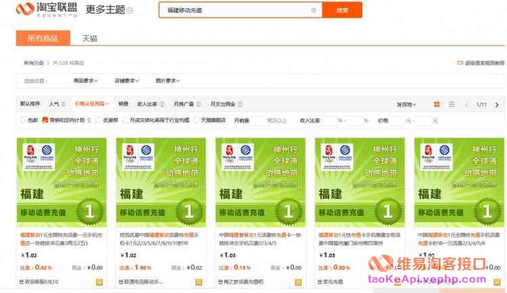Check the 天猫旗舰店 filter
The height and width of the screenshot is (293, 507).
196,120
